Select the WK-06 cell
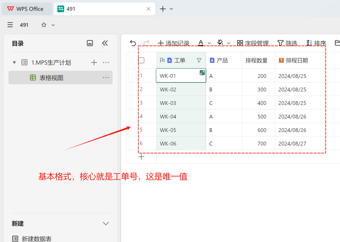Viewport: 340px width, 242px height. coord(181,143)
